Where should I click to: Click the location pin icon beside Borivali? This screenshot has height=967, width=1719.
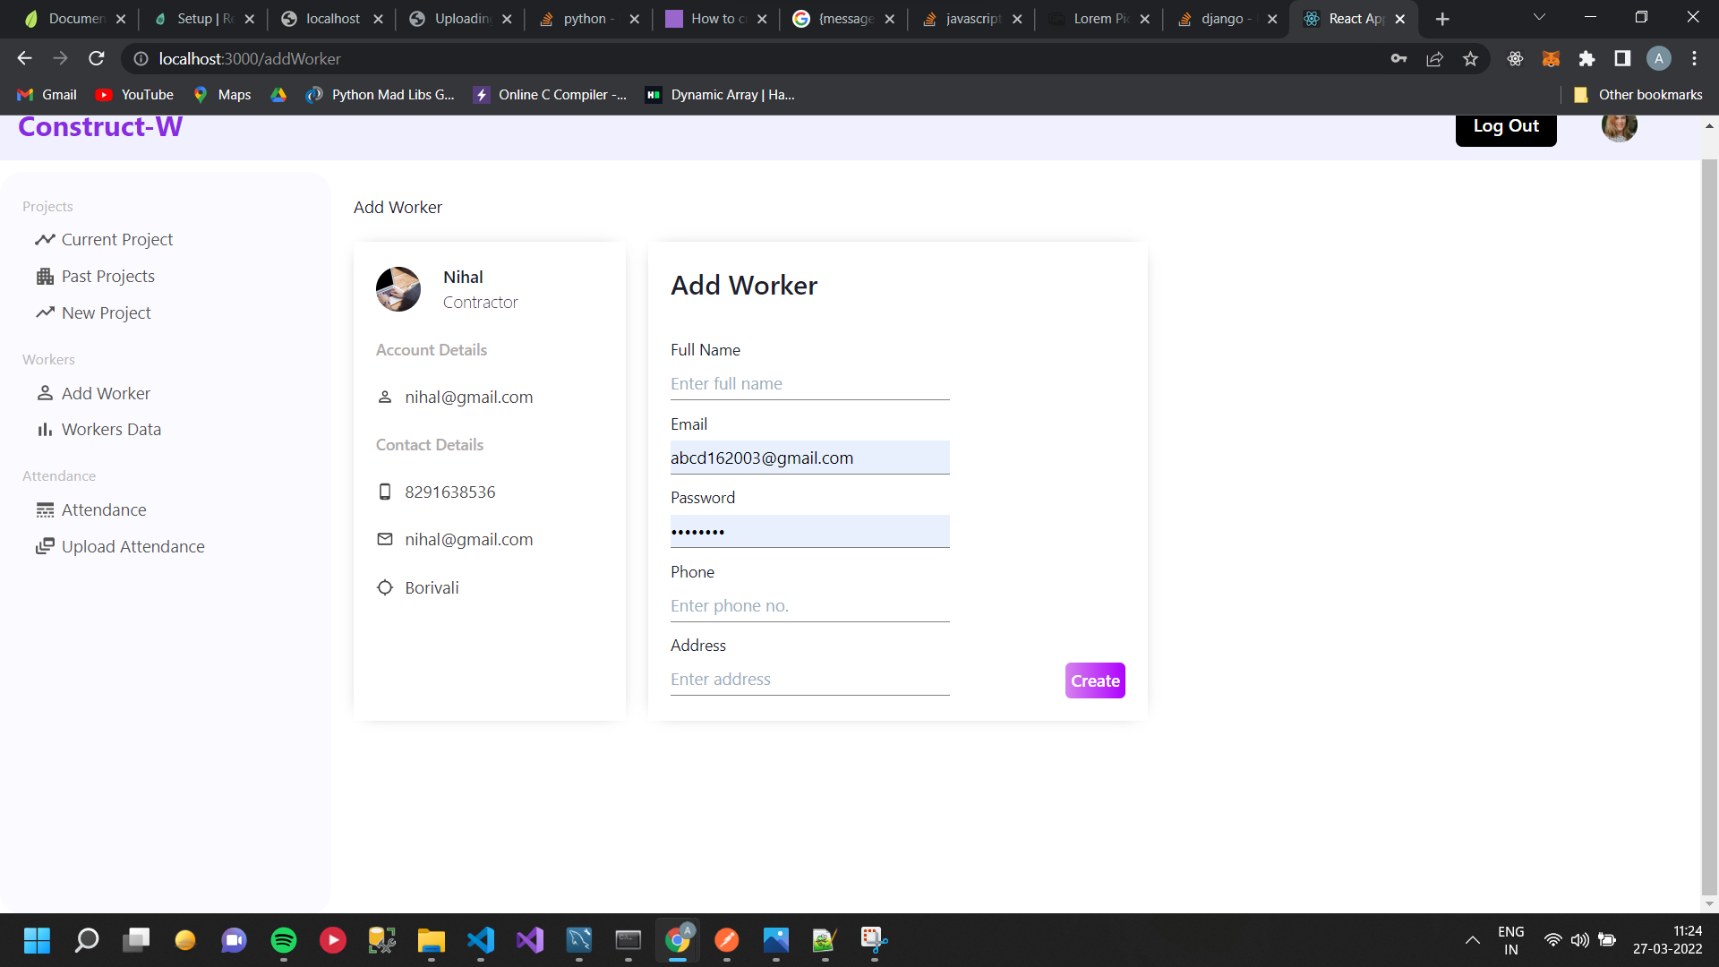[385, 587]
